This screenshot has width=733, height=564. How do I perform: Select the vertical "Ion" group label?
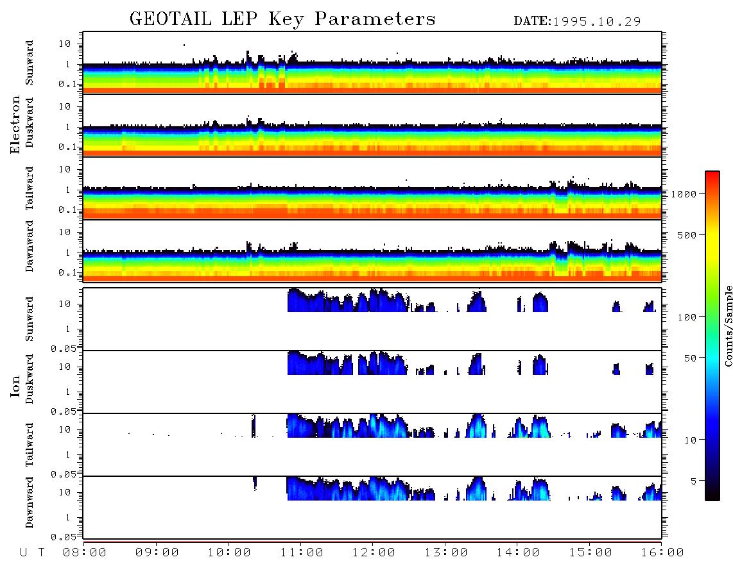(15, 386)
